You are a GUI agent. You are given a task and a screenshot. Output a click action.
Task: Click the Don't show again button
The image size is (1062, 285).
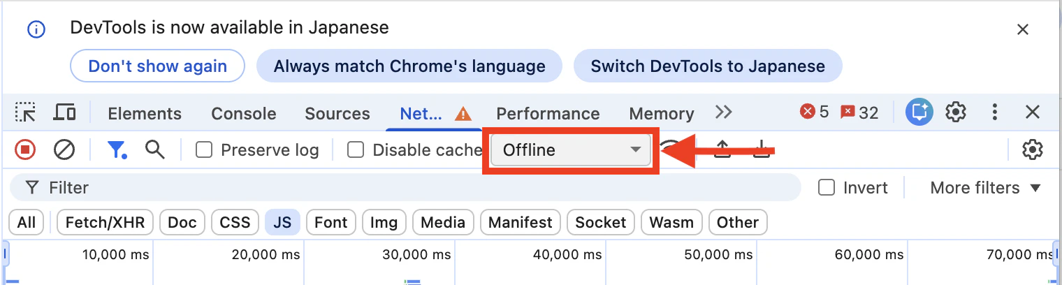157,66
